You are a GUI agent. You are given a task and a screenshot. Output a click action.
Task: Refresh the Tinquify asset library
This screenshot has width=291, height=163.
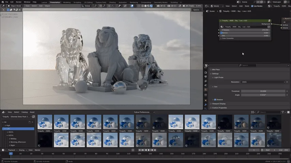tap(34, 117)
